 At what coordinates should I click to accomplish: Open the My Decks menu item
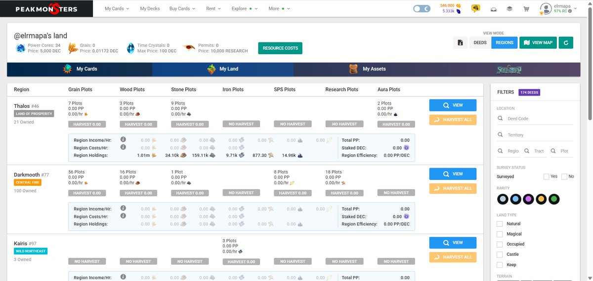(150, 8)
